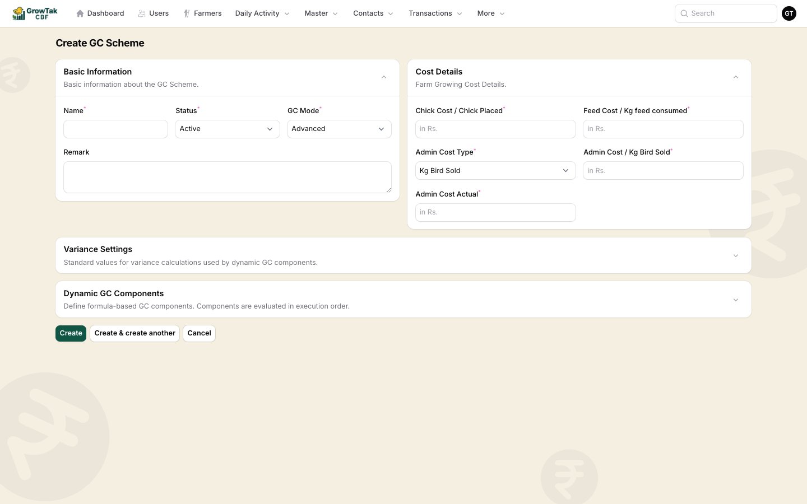The height and width of the screenshot is (504, 807).
Task: Click the Remark text area
Action: (x=228, y=177)
